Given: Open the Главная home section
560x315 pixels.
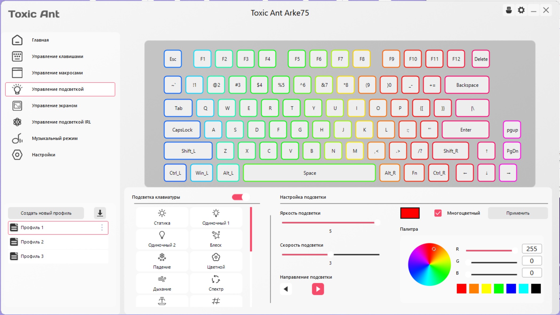Looking at the screenshot, I should pos(60,40).
